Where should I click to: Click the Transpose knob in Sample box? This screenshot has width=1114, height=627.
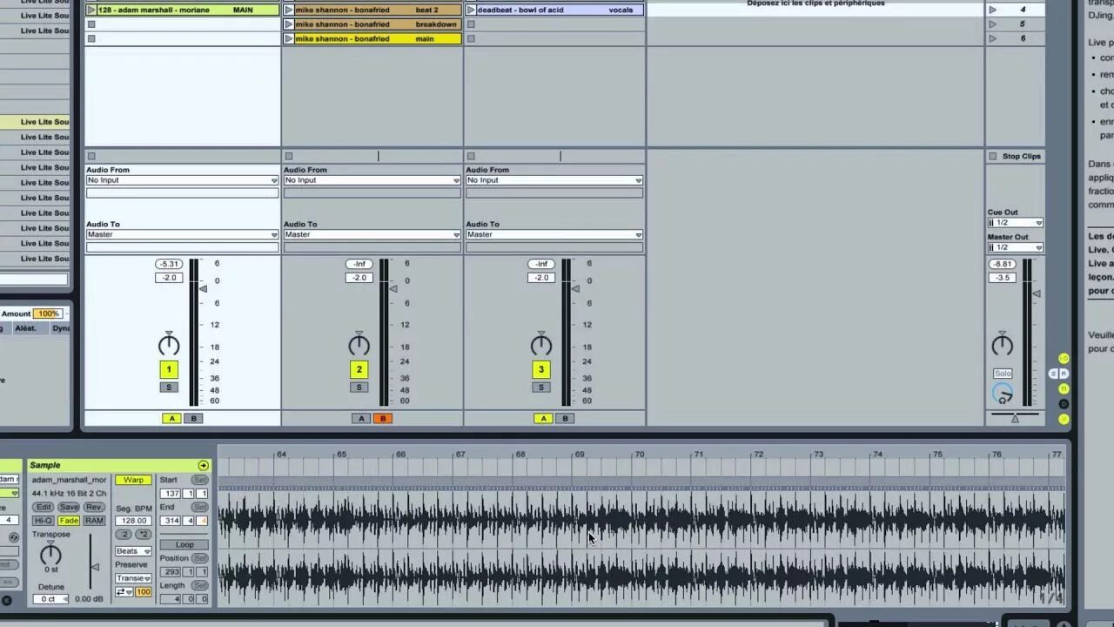(50, 554)
